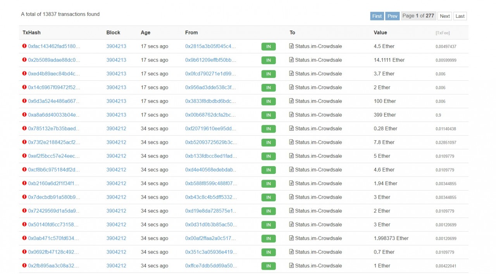Open transaction 0x50140fd6cc73158
Image resolution: width=496 pixels, height=274 pixels.
pyautogui.click(x=53, y=225)
